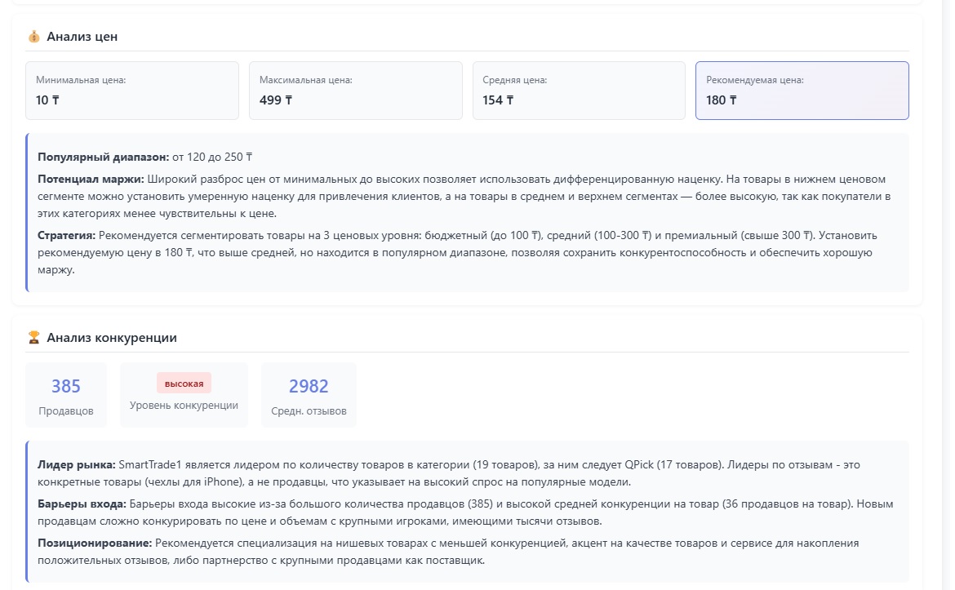Select the 2982 Средн. отзывов stat card

tap(309, 395)
